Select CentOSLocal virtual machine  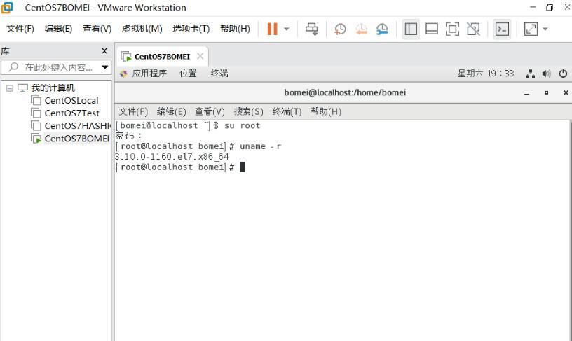(x=71, y=101)
